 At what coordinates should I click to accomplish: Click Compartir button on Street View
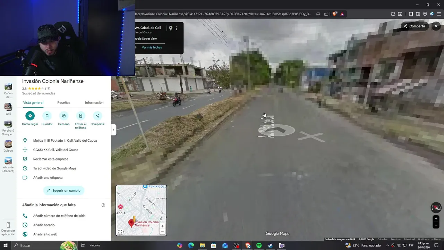[x=415, y=26]
